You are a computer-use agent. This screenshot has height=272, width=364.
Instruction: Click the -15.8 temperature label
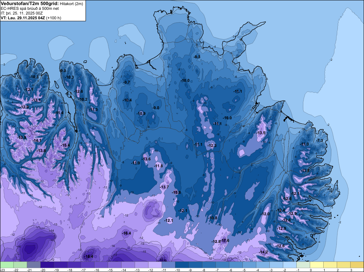coord(177,192)
